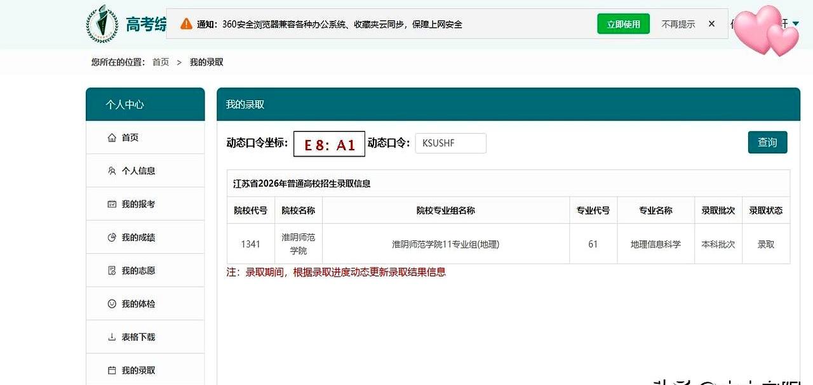Click the 个人中心 sidebar header
Image resolution: width=813 pixels, height=385 pixels.
[145, 104]
